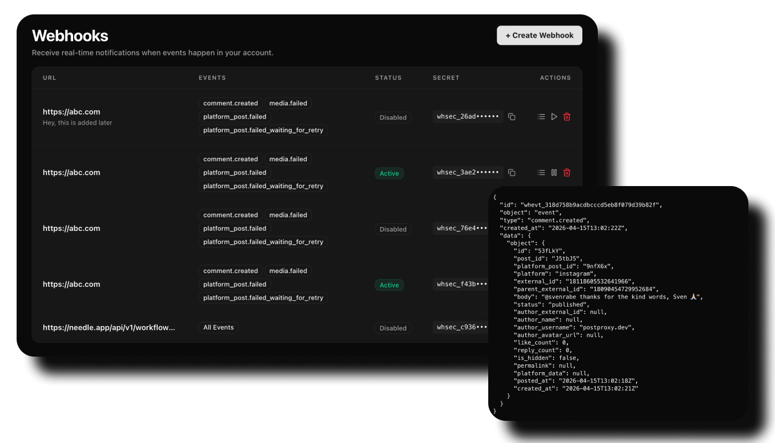The image size is (775, 443).
Task: Select the "body" line mentioning @svenrabe
Action: (x=608, y=297)
